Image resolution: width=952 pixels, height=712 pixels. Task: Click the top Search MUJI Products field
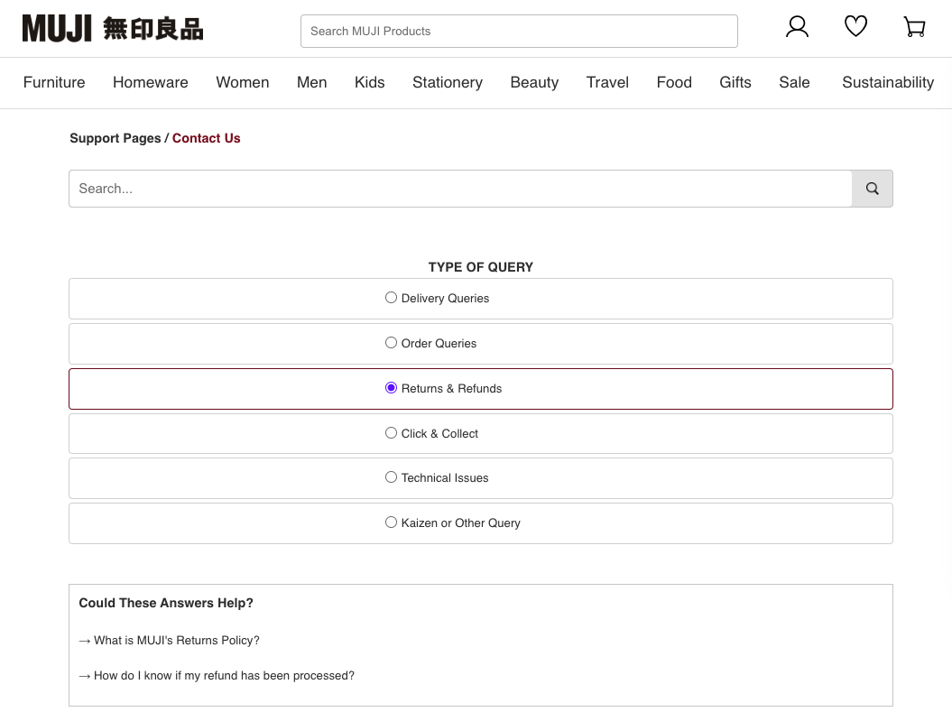[x=519, y=31]
